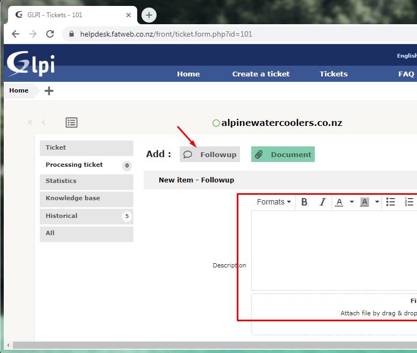The height and width of the screenshot is (353, 417).
Task: Expand the text color dropdown arrow
Action: click(352, 202)
